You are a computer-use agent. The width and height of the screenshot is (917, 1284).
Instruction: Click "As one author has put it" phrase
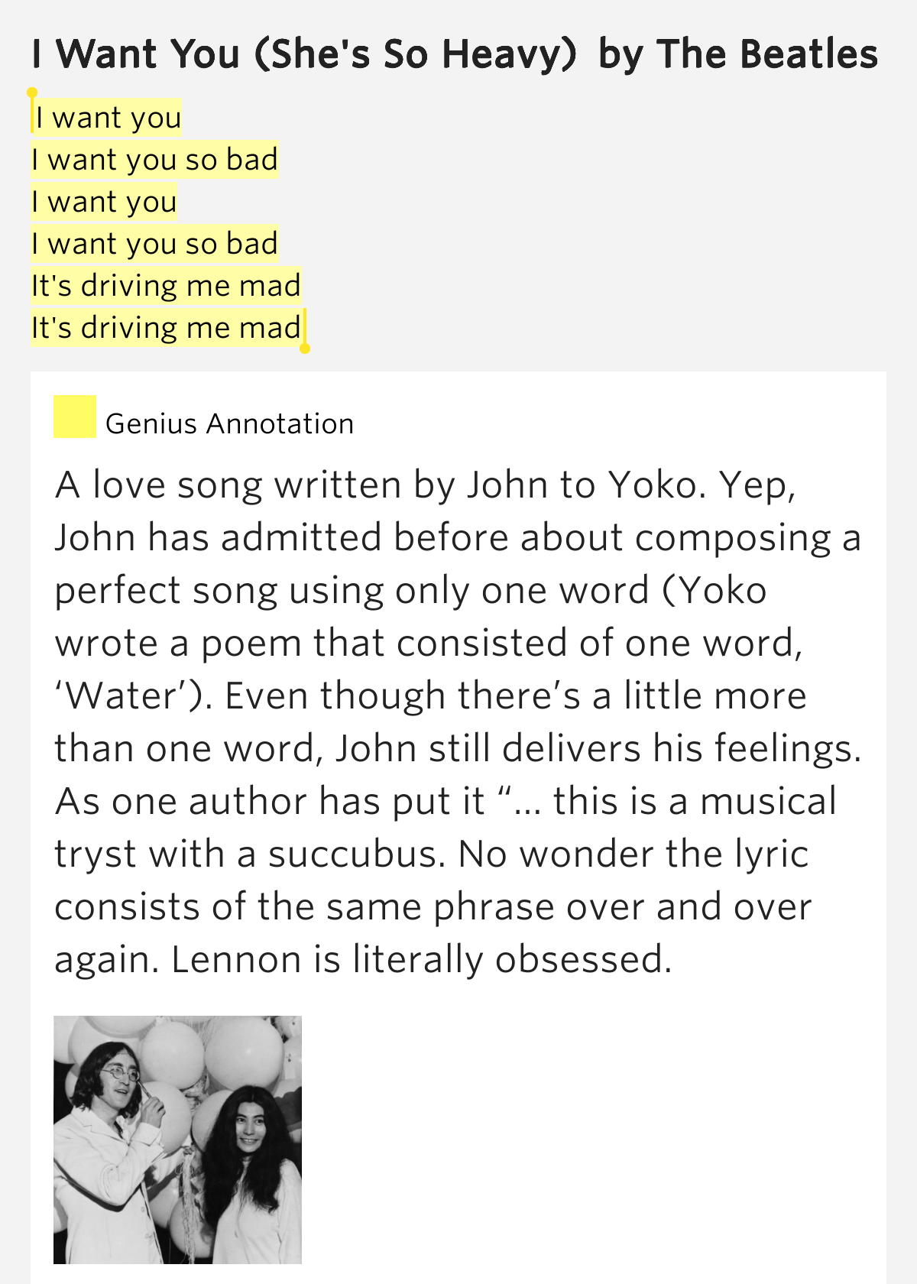tap(270, 801)
